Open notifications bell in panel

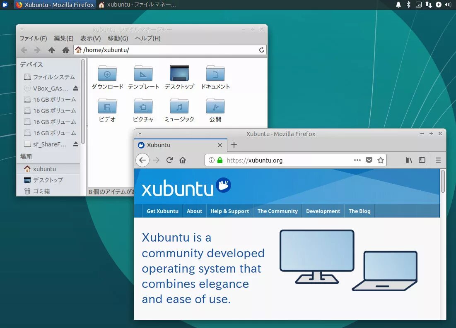pos(398,5)
